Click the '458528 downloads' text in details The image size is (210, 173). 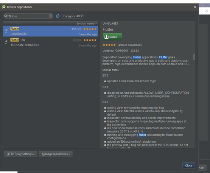pyautogui.click(x=130, y=45)
